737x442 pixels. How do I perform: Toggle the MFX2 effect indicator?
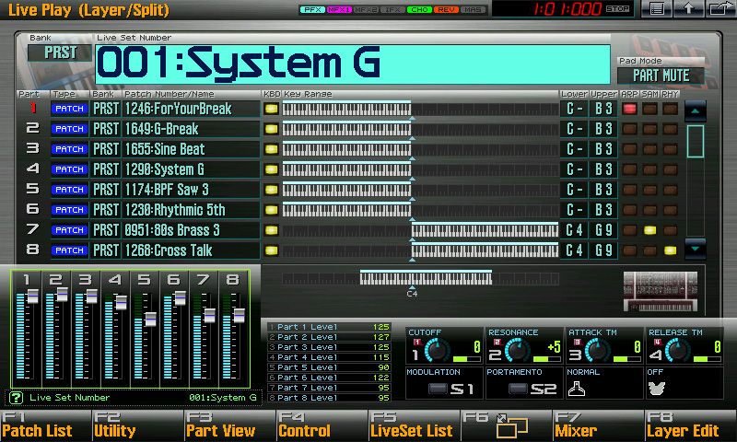pos(366,9)
